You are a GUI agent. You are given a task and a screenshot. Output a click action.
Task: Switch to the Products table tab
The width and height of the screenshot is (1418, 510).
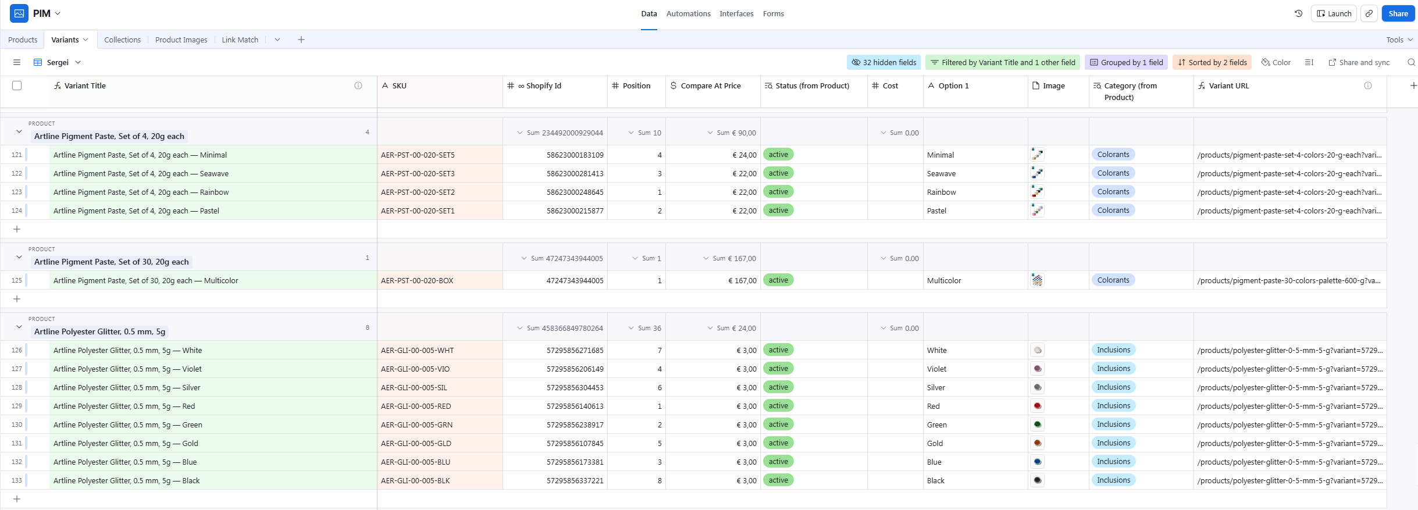(x=23, y=40)
